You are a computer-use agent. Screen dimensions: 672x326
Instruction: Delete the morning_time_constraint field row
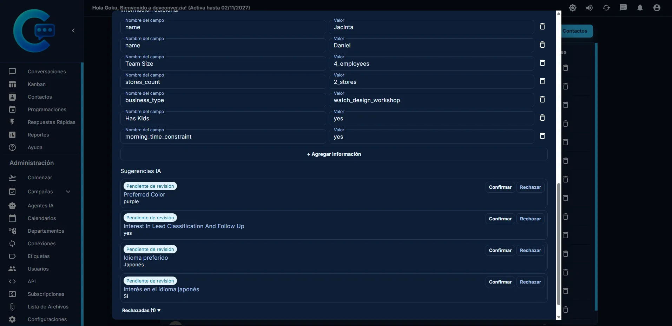click(x=542, y=136)
